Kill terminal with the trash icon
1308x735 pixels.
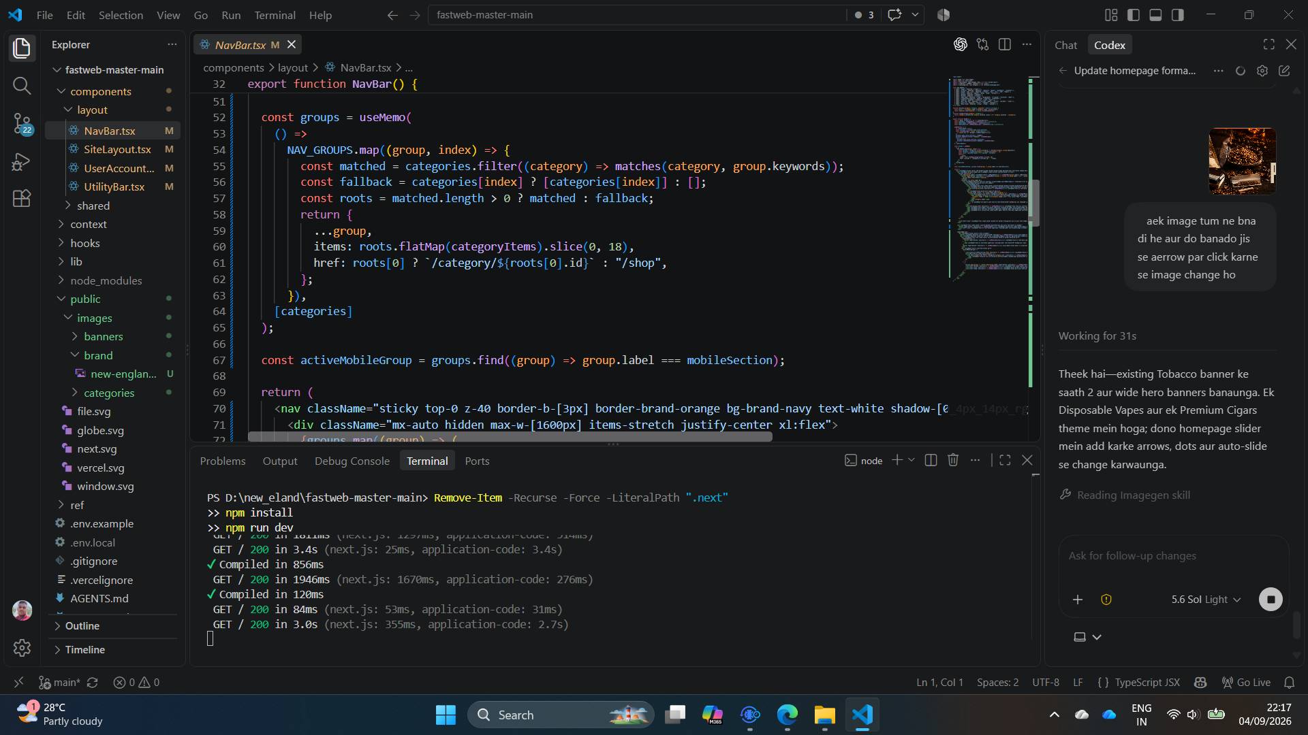[x=953, y=461]
